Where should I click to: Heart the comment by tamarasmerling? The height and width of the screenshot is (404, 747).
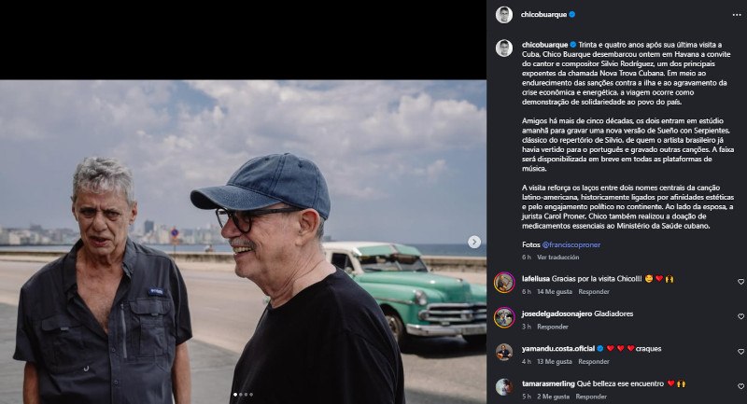pyautogui.click(x=740, y=386)
